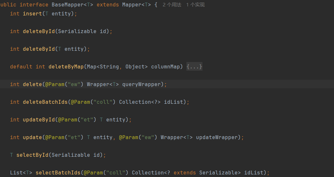
Task: Click the insert method name
Action: 32,13
